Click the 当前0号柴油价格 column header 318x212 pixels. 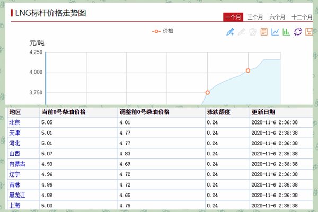pos(64,112)
